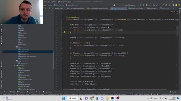Select AdminService in project tree
This screenshot has height=101, width=181.
coord(23,49)
